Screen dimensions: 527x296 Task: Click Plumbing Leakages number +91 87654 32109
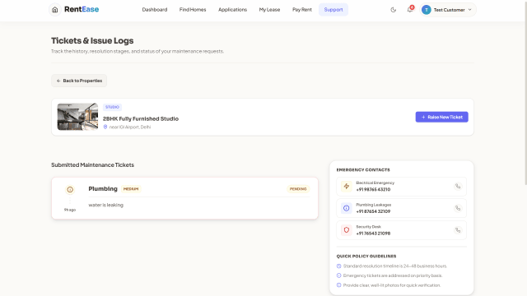[x=373, y=211]
